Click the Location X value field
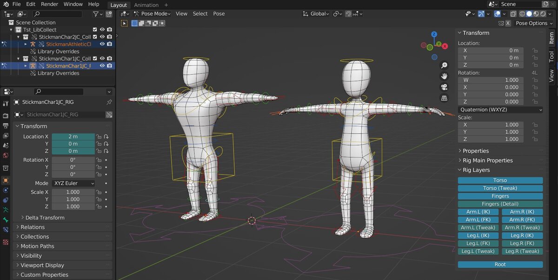Screen dimensions: 558x280 [73, 136]
